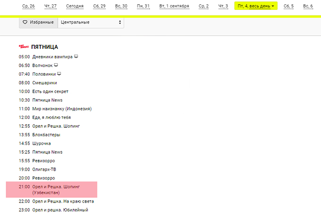Open the Вс, 6 date tab

(308, 6)
